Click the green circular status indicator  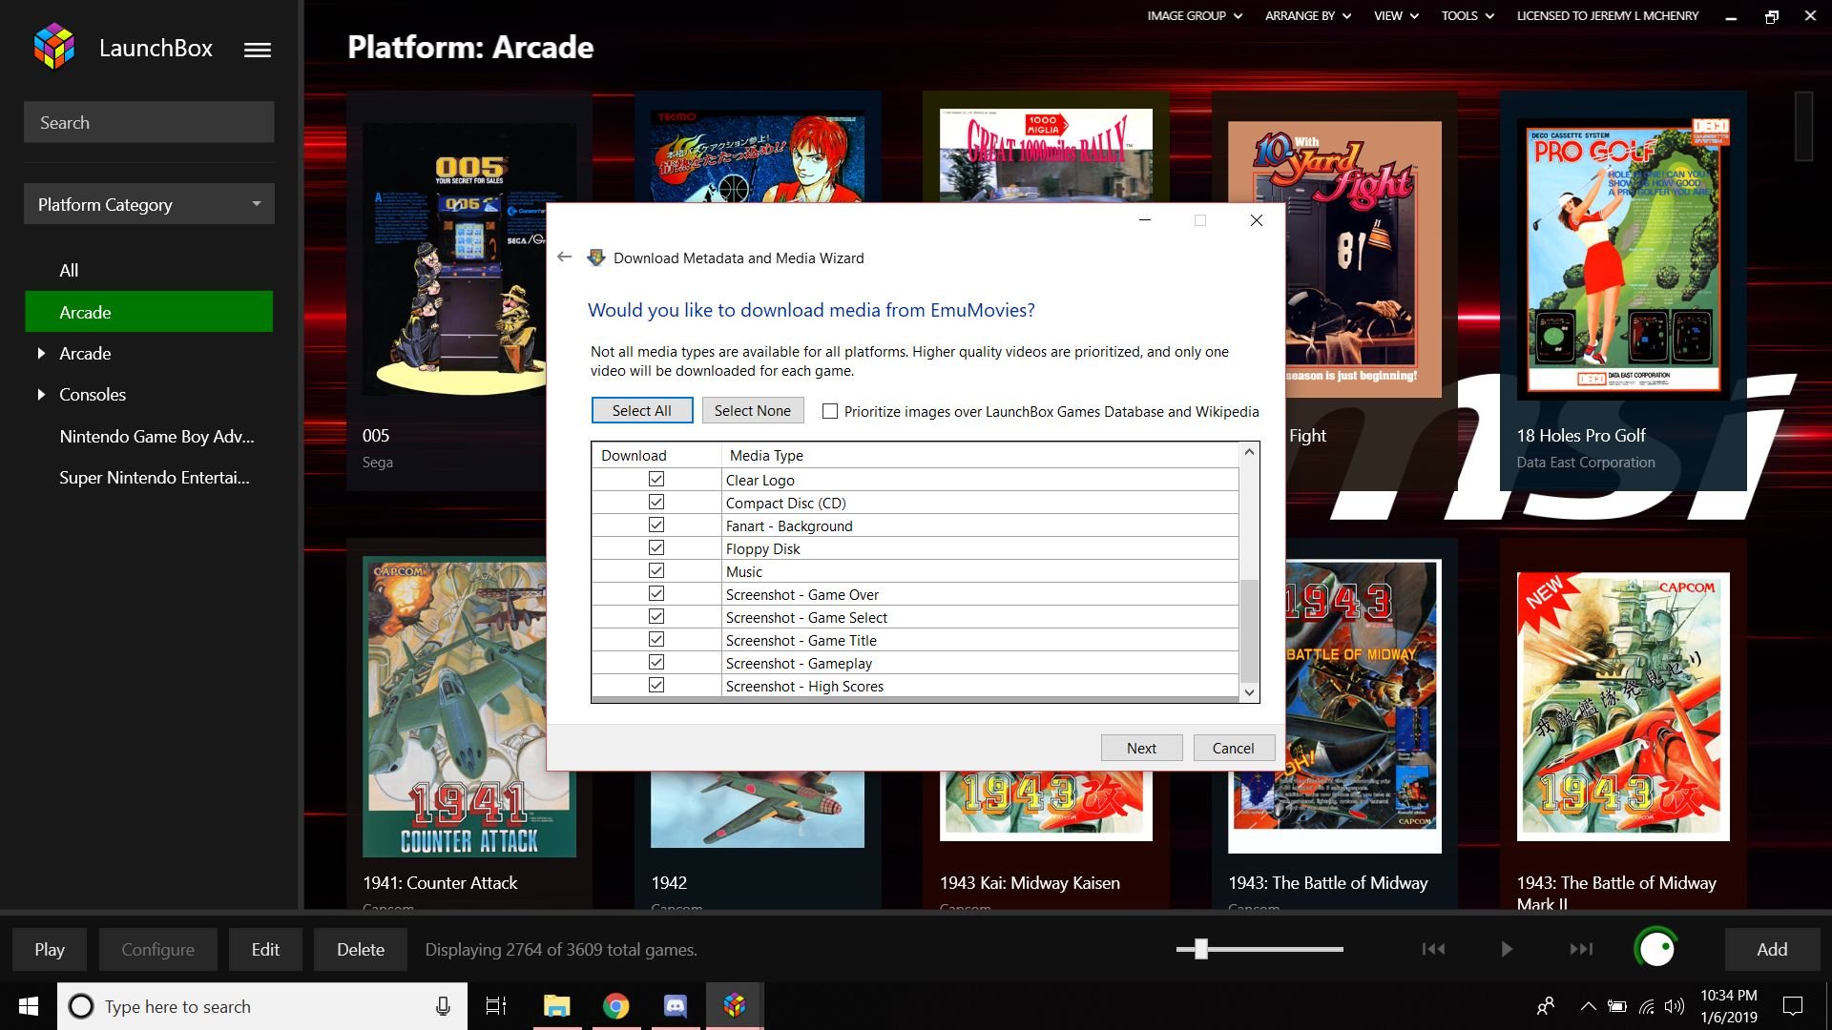coord(1657,949)
